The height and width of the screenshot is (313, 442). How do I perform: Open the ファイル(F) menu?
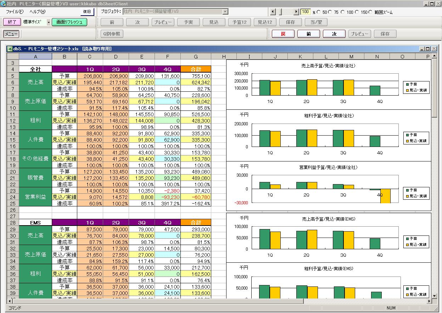pyautogui.click(x=15, y=12)
